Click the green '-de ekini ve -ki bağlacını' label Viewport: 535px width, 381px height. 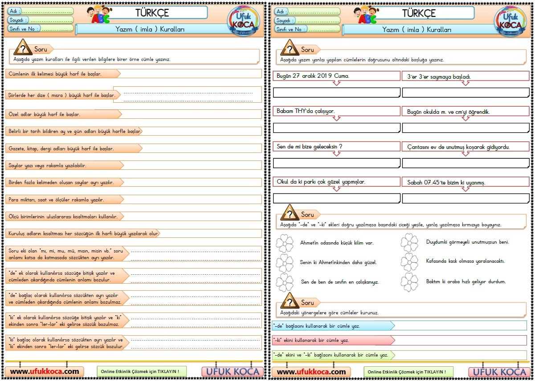coord(333,355)
